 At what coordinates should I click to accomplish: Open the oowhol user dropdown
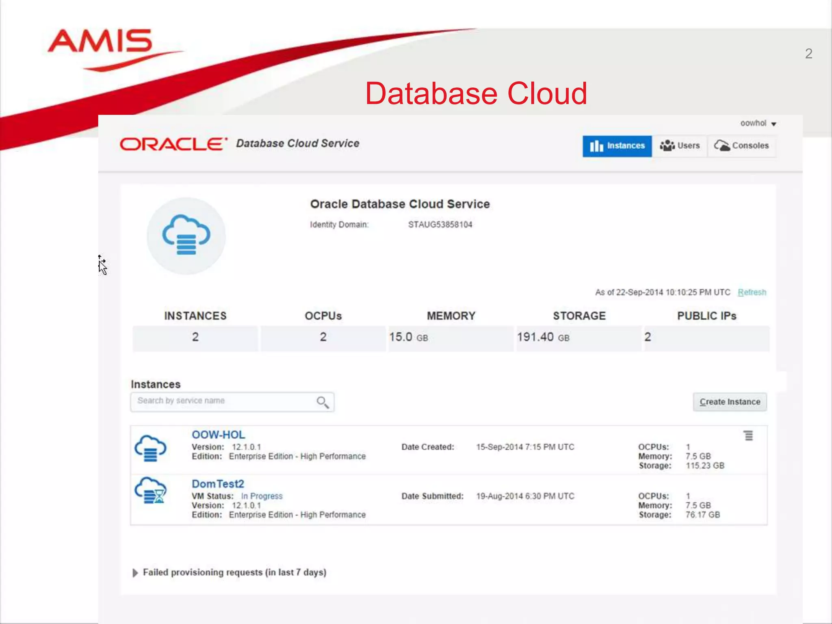[x=758, y=123]
